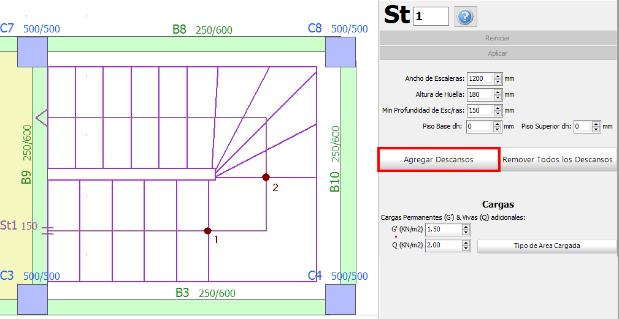The height and width of the screenshot is (319, 619).
Task: Select landing point 2 on the stair
Action: 266,177
